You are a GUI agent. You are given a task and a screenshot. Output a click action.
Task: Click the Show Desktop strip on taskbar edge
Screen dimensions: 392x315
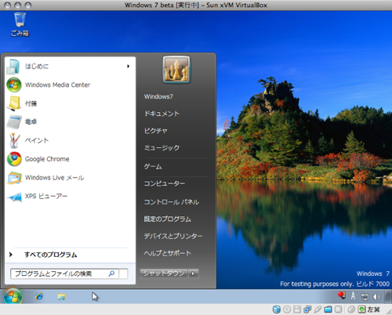[389, 296]
